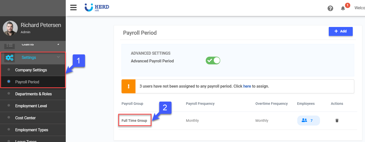Expand the Claims menu arrow
The width and height of the screenshot is (365, 142).
[x=58, y=44]
